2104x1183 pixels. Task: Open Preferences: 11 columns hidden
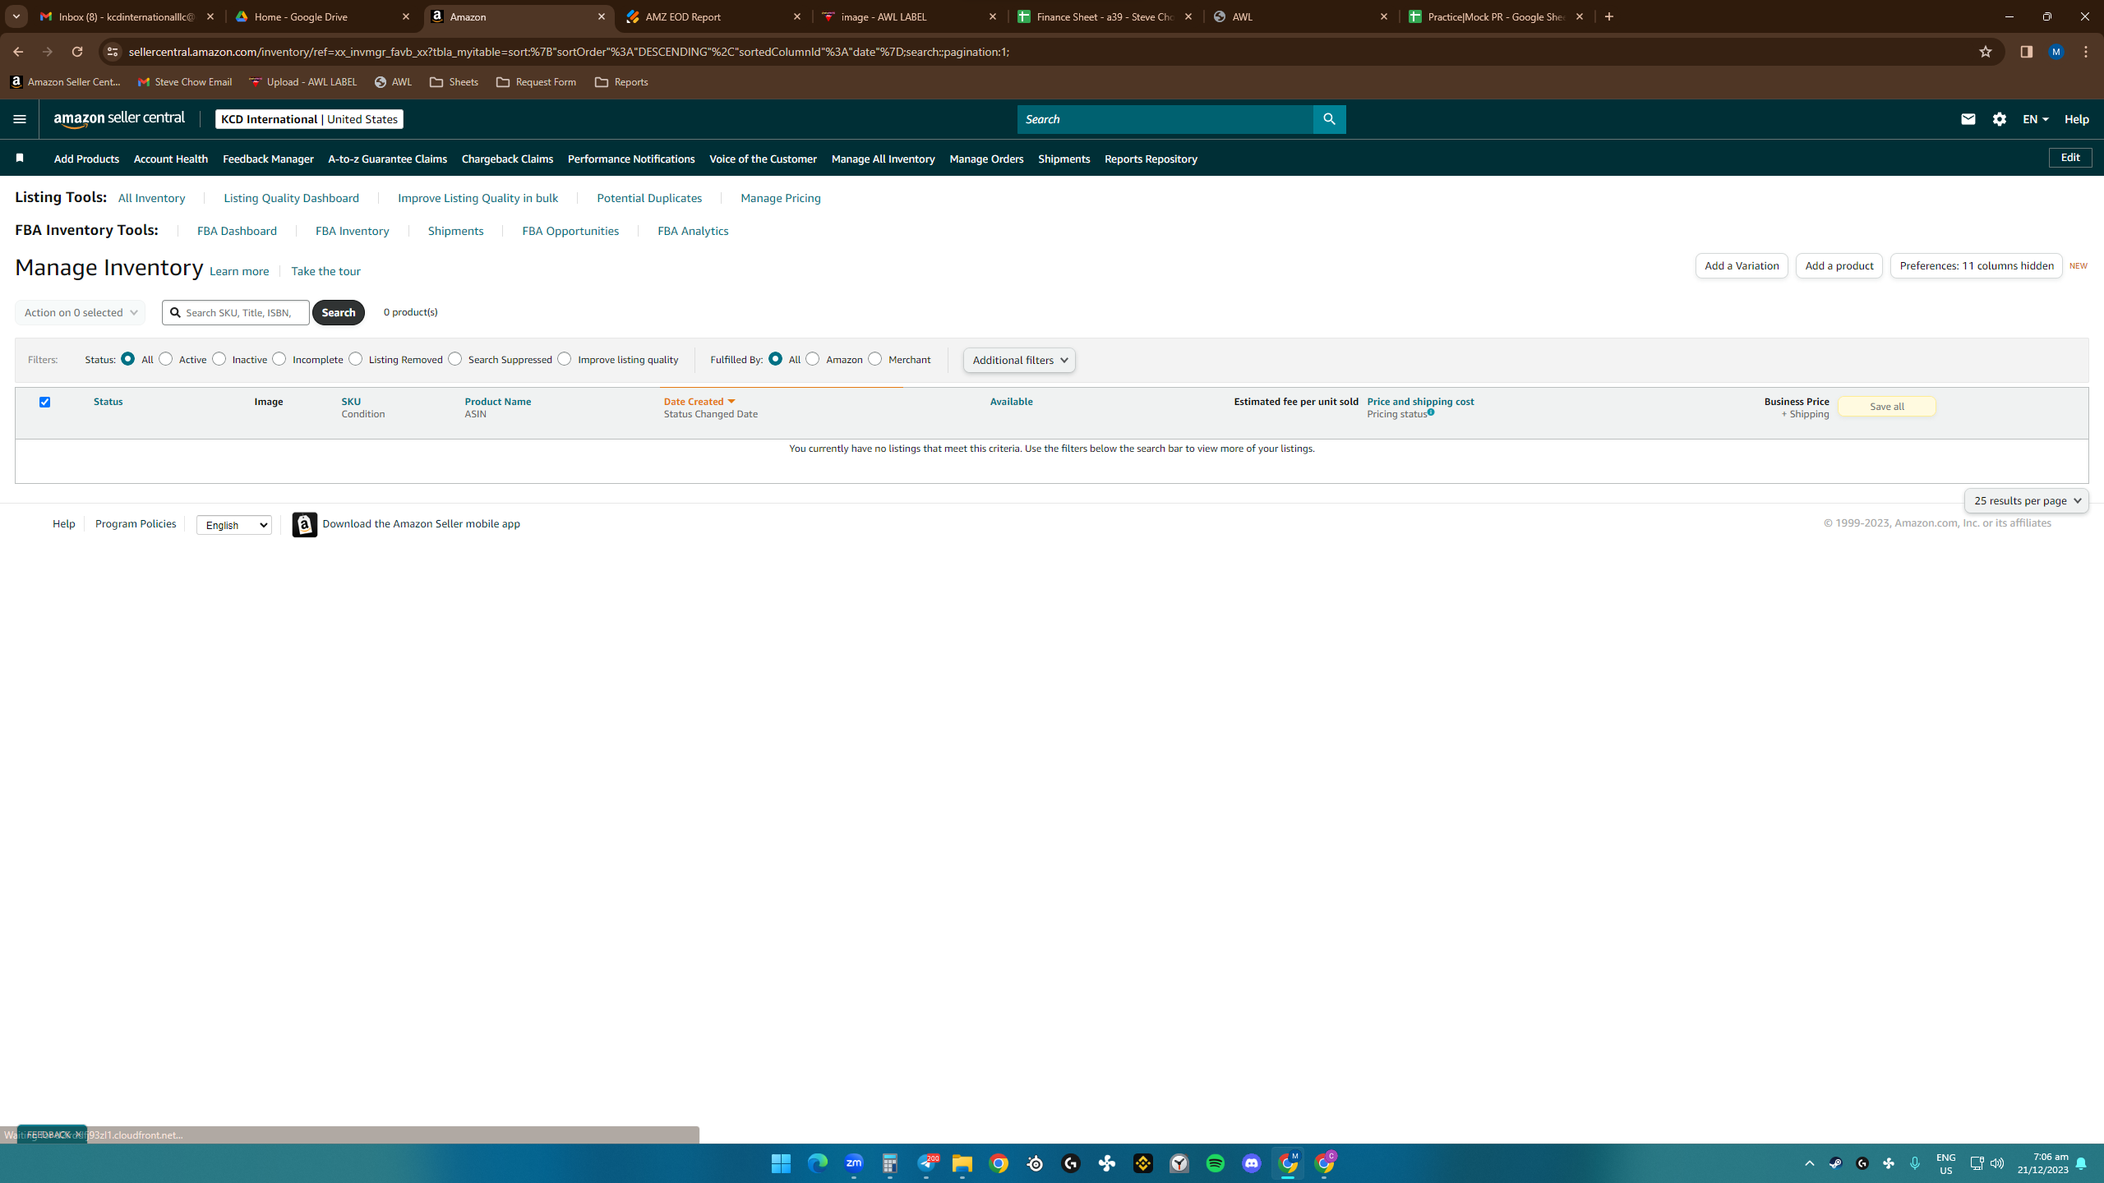(x=1977, y=265)
